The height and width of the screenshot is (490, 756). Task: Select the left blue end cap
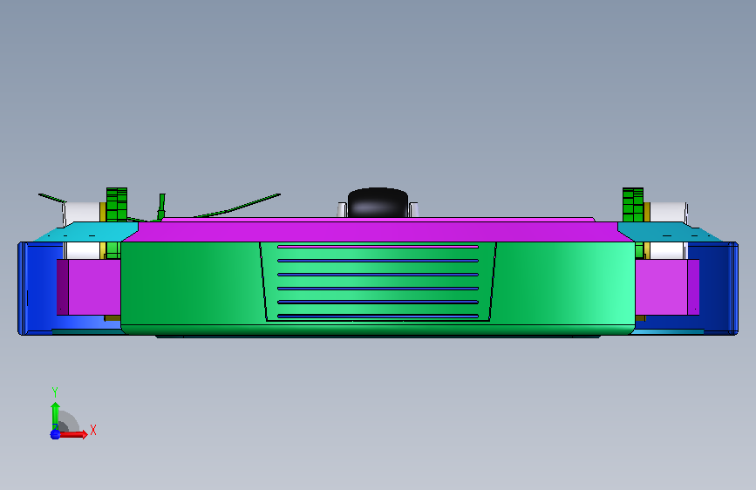click(x=38, y=289)
